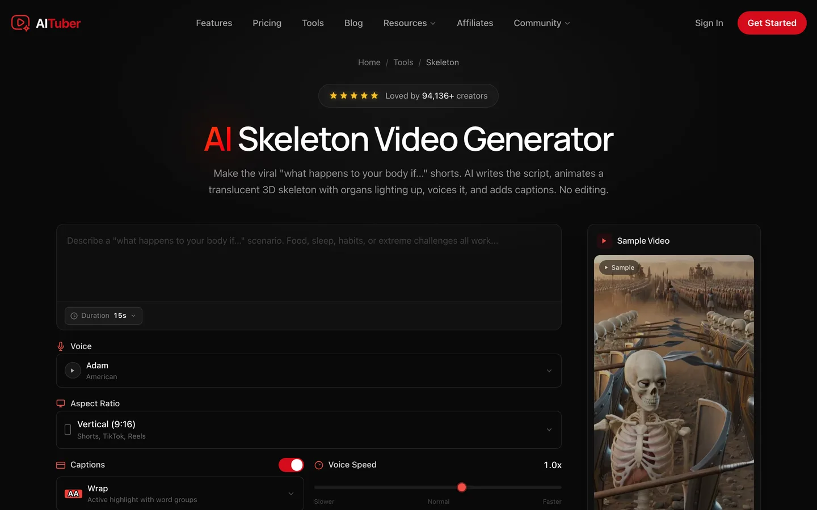
Task: Click the vertical phone aspect icon
Action: tap(68, 430)
